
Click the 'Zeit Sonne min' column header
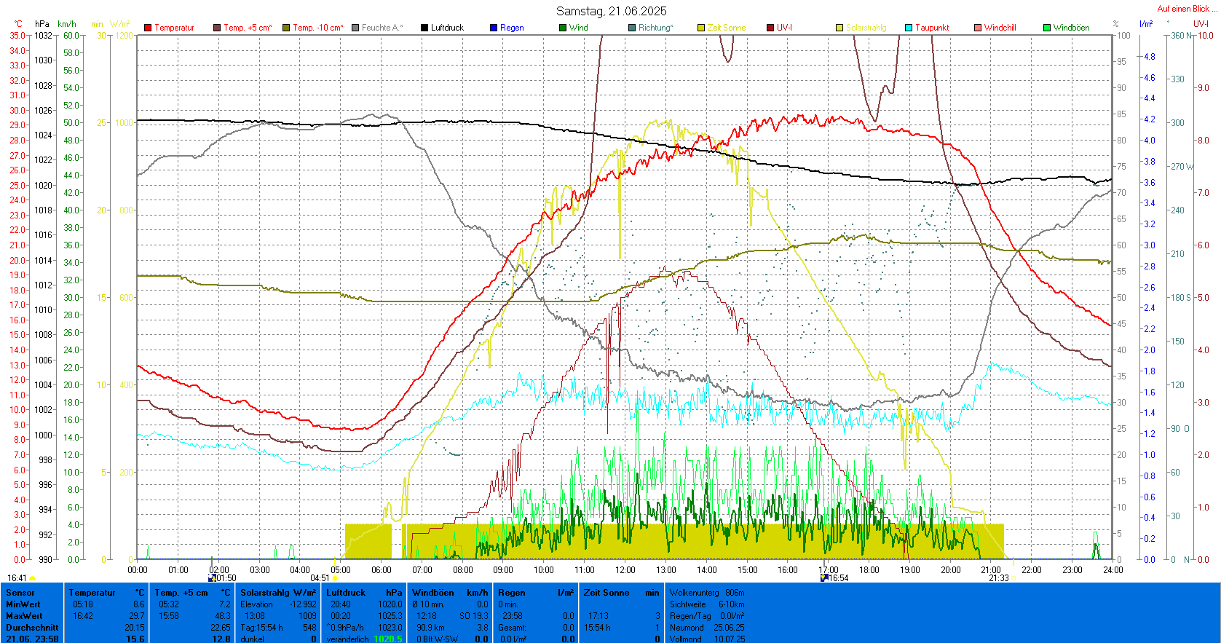622,593
